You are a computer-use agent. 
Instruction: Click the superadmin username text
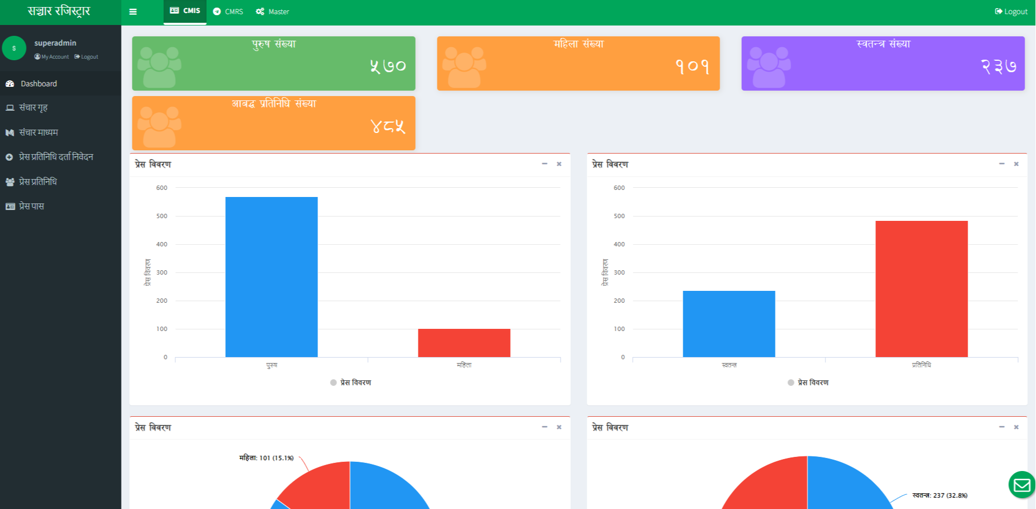pos(55,43)
